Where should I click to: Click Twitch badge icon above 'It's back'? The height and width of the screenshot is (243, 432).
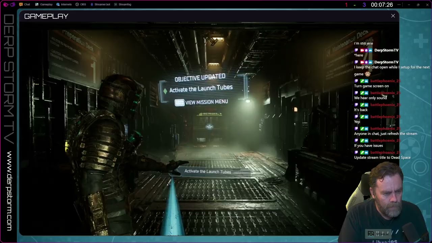(356, 105)
